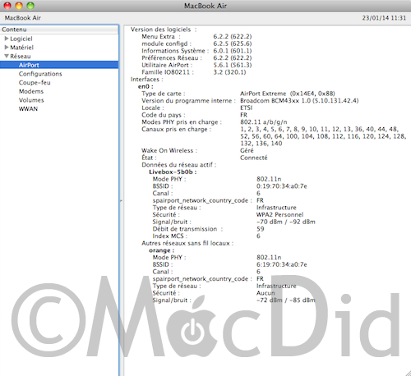The height and width of the screenshot is (376, 411).
Task: Click the yellow minimize button
Action: click(x=19, y=6)
